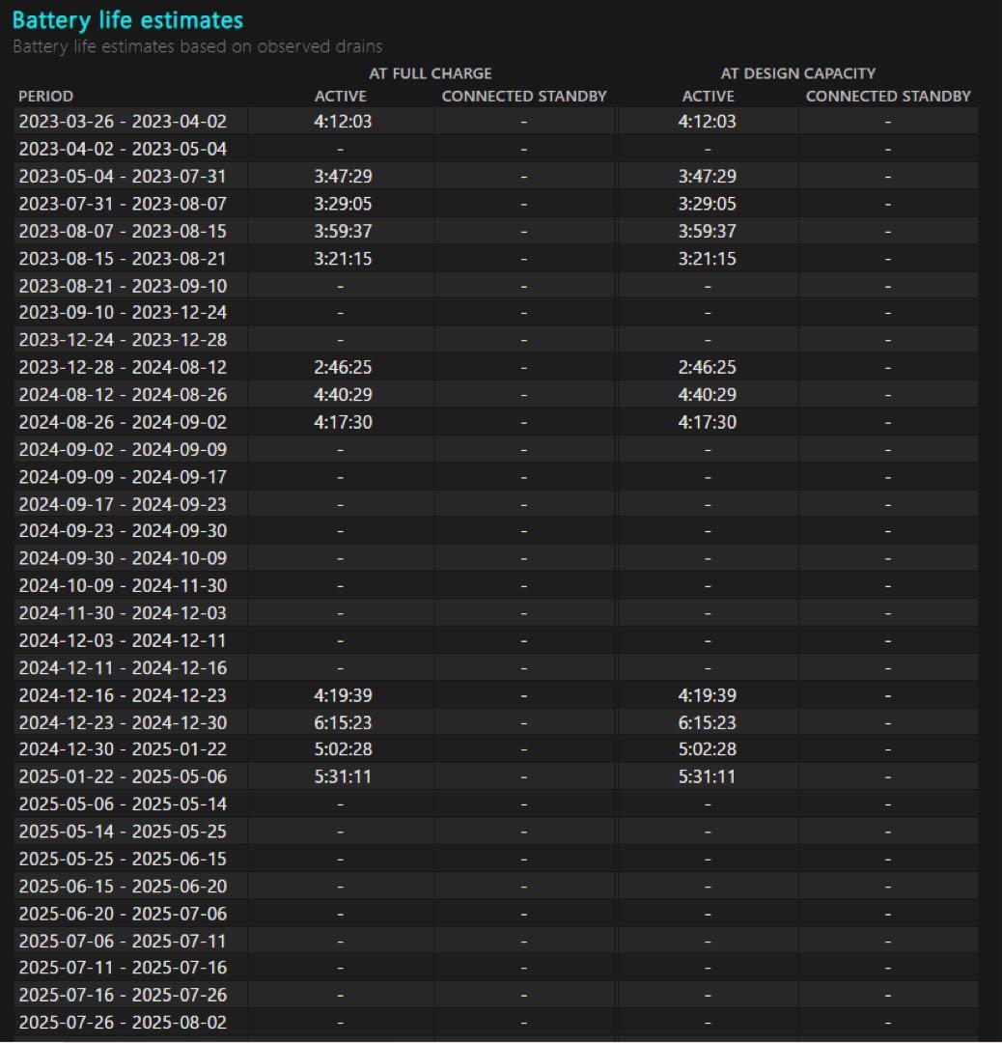Click the 2024-10-09 - 2024-11-30 period cell
The width and height of the screenshot is (1002, 1043).
(x=123, y=585)
